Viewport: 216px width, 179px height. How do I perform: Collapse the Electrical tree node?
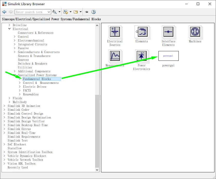pyautogui.click(x=9, y=29)
